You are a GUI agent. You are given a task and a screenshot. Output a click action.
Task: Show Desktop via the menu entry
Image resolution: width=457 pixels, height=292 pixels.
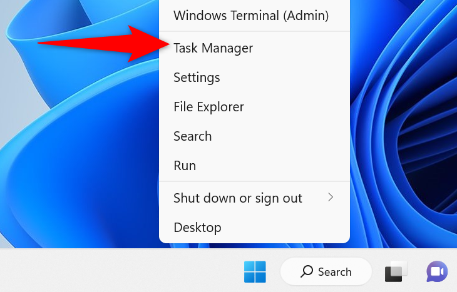(197, 228)
